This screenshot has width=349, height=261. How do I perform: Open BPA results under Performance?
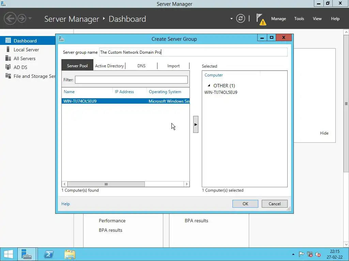tap(110, 230)
